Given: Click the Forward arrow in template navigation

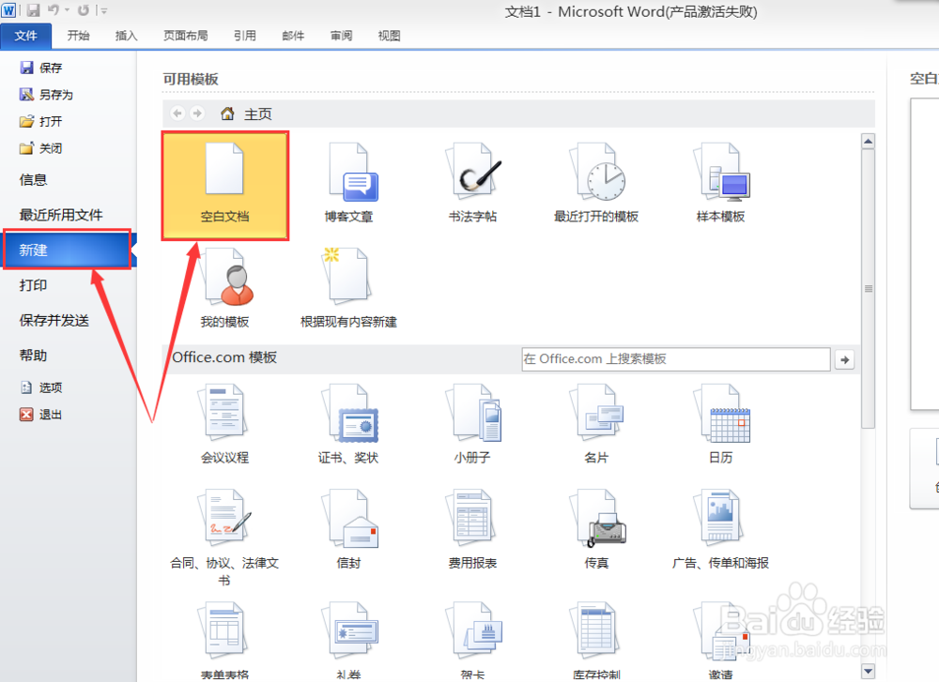Looking at the screenshot, I should coord(197,114).
